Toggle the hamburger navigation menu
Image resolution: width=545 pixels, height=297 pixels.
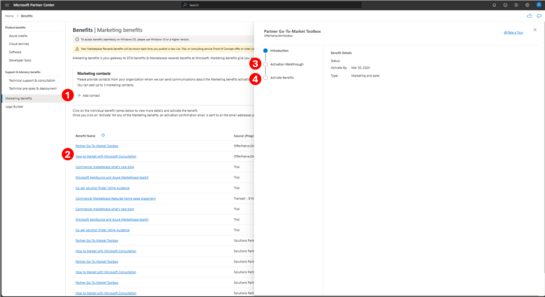(7, 5)
